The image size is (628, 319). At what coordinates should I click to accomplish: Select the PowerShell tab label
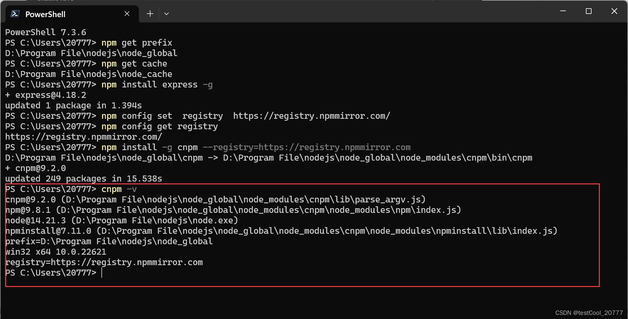[46, 14]
